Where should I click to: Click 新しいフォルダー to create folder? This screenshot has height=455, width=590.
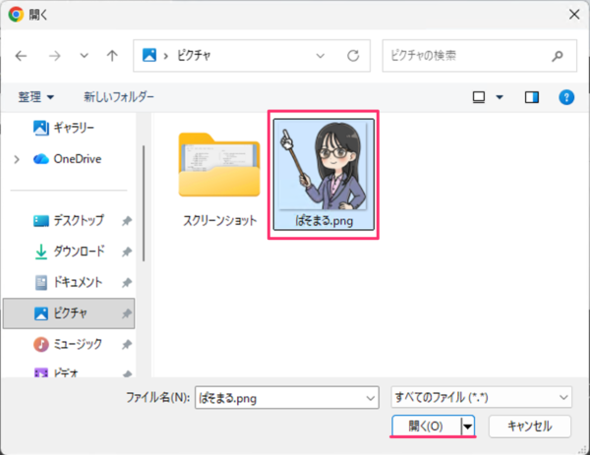click(x=118, y=97)
